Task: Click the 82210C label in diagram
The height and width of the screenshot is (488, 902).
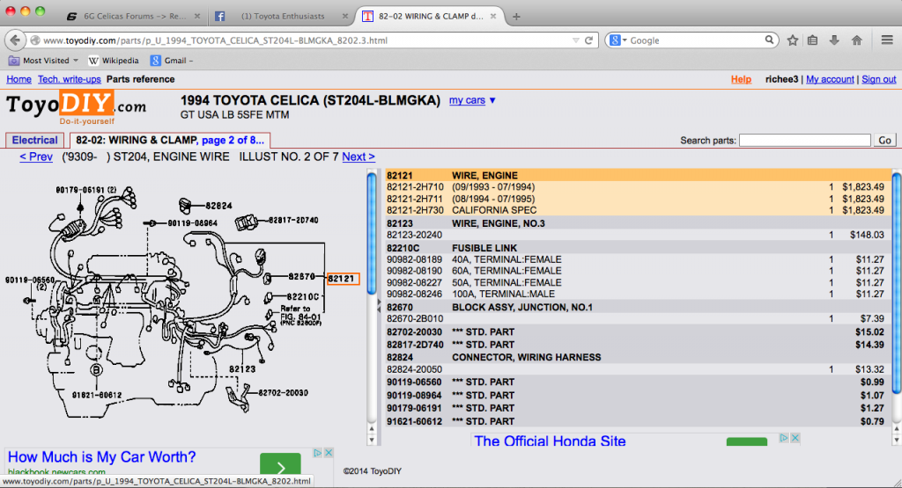Action: pyautogui.click(x=303, y=296)
